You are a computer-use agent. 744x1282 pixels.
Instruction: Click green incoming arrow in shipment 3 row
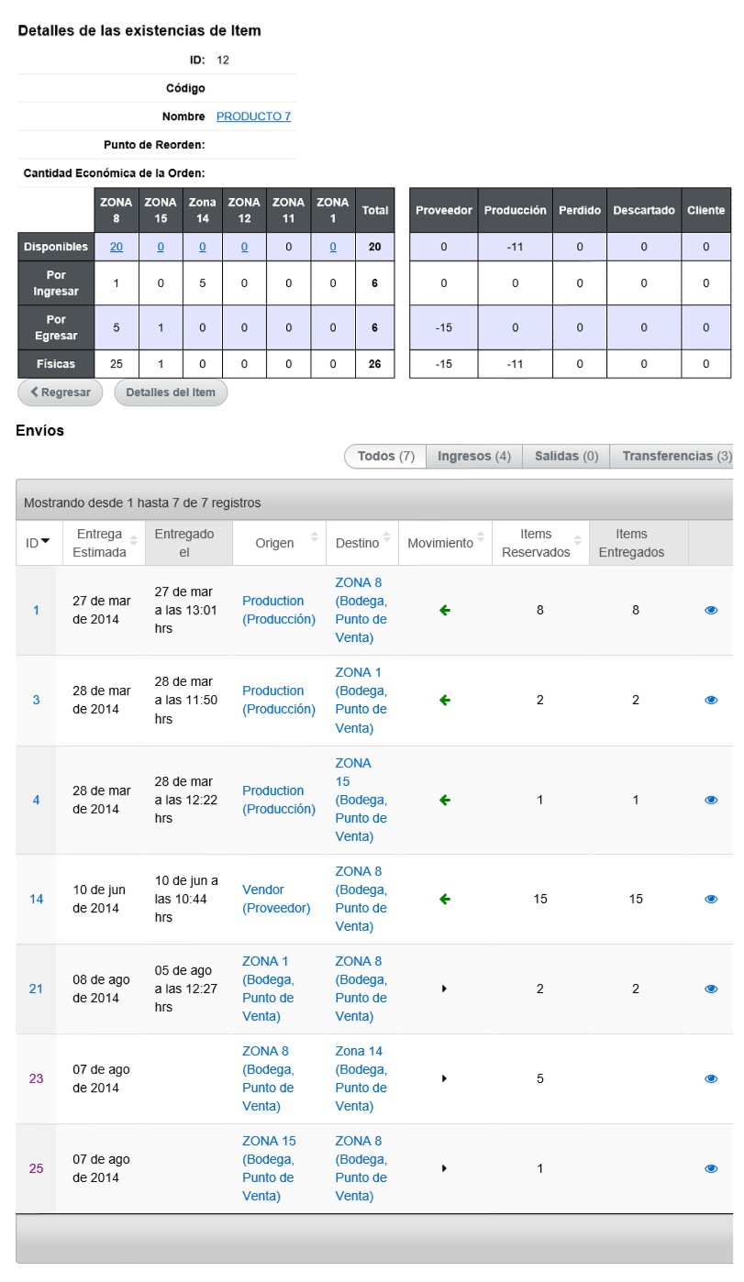pos(445,700)
